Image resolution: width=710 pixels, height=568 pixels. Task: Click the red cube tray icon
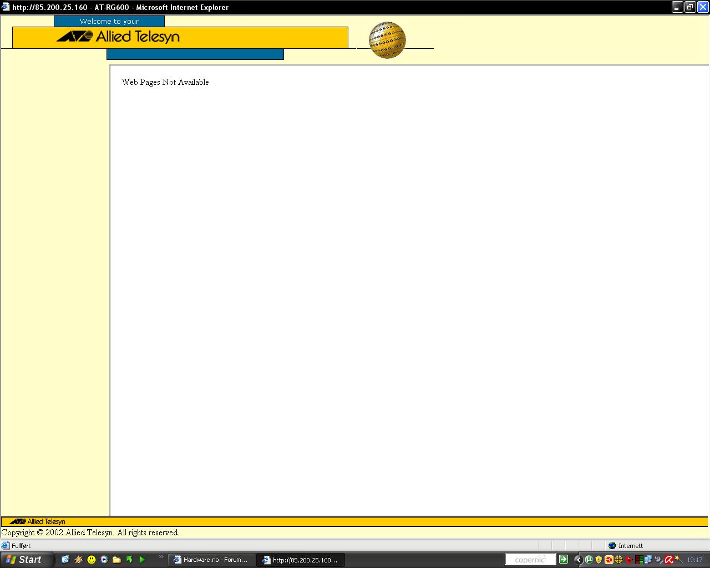609,560
